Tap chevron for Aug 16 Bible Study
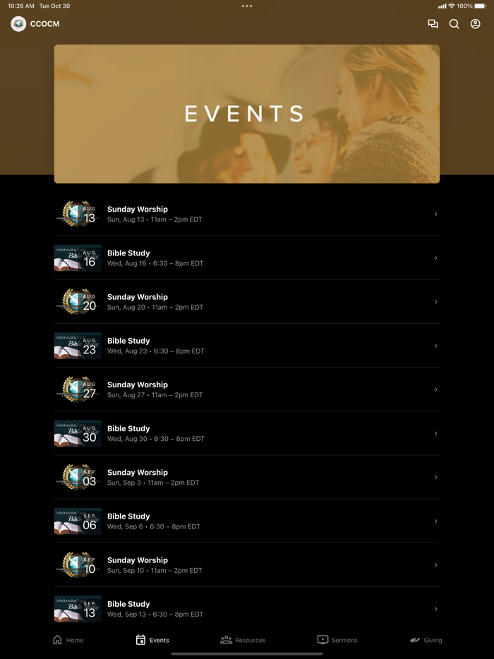 tap(435, 258)
